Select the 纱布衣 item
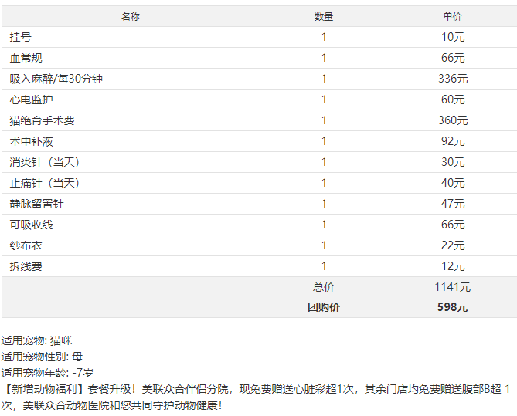The width and height of the screenshot is (517, 416). tap(26, 245)
